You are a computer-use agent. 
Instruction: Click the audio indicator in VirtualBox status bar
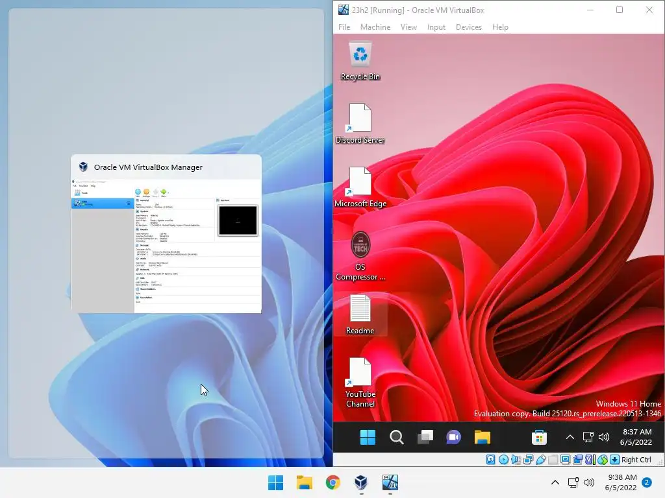pyautogui.click(x=516, y=460)
